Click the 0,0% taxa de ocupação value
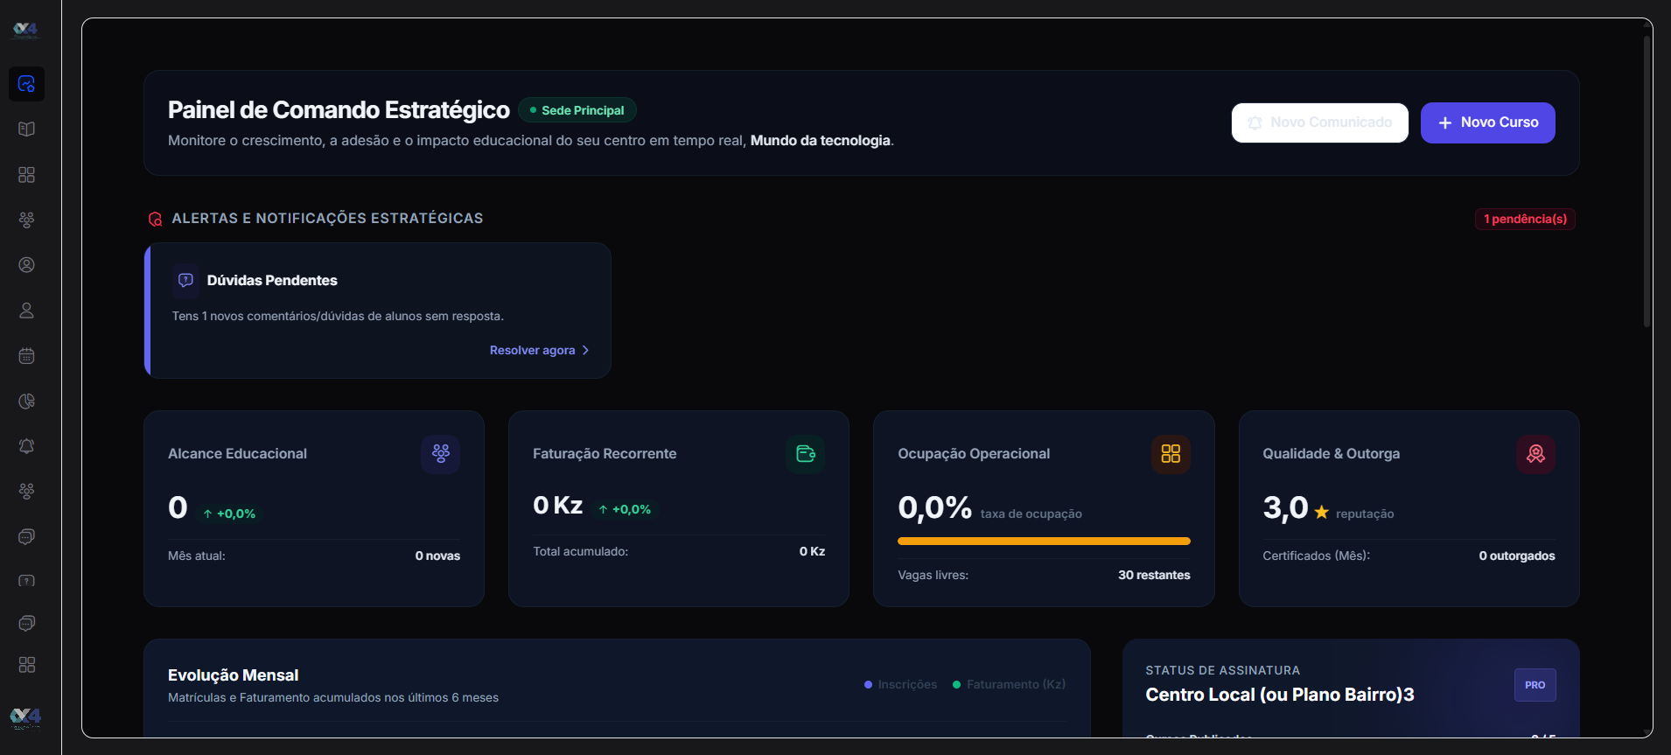This screenshot has height=755, width=1671. 934,507
